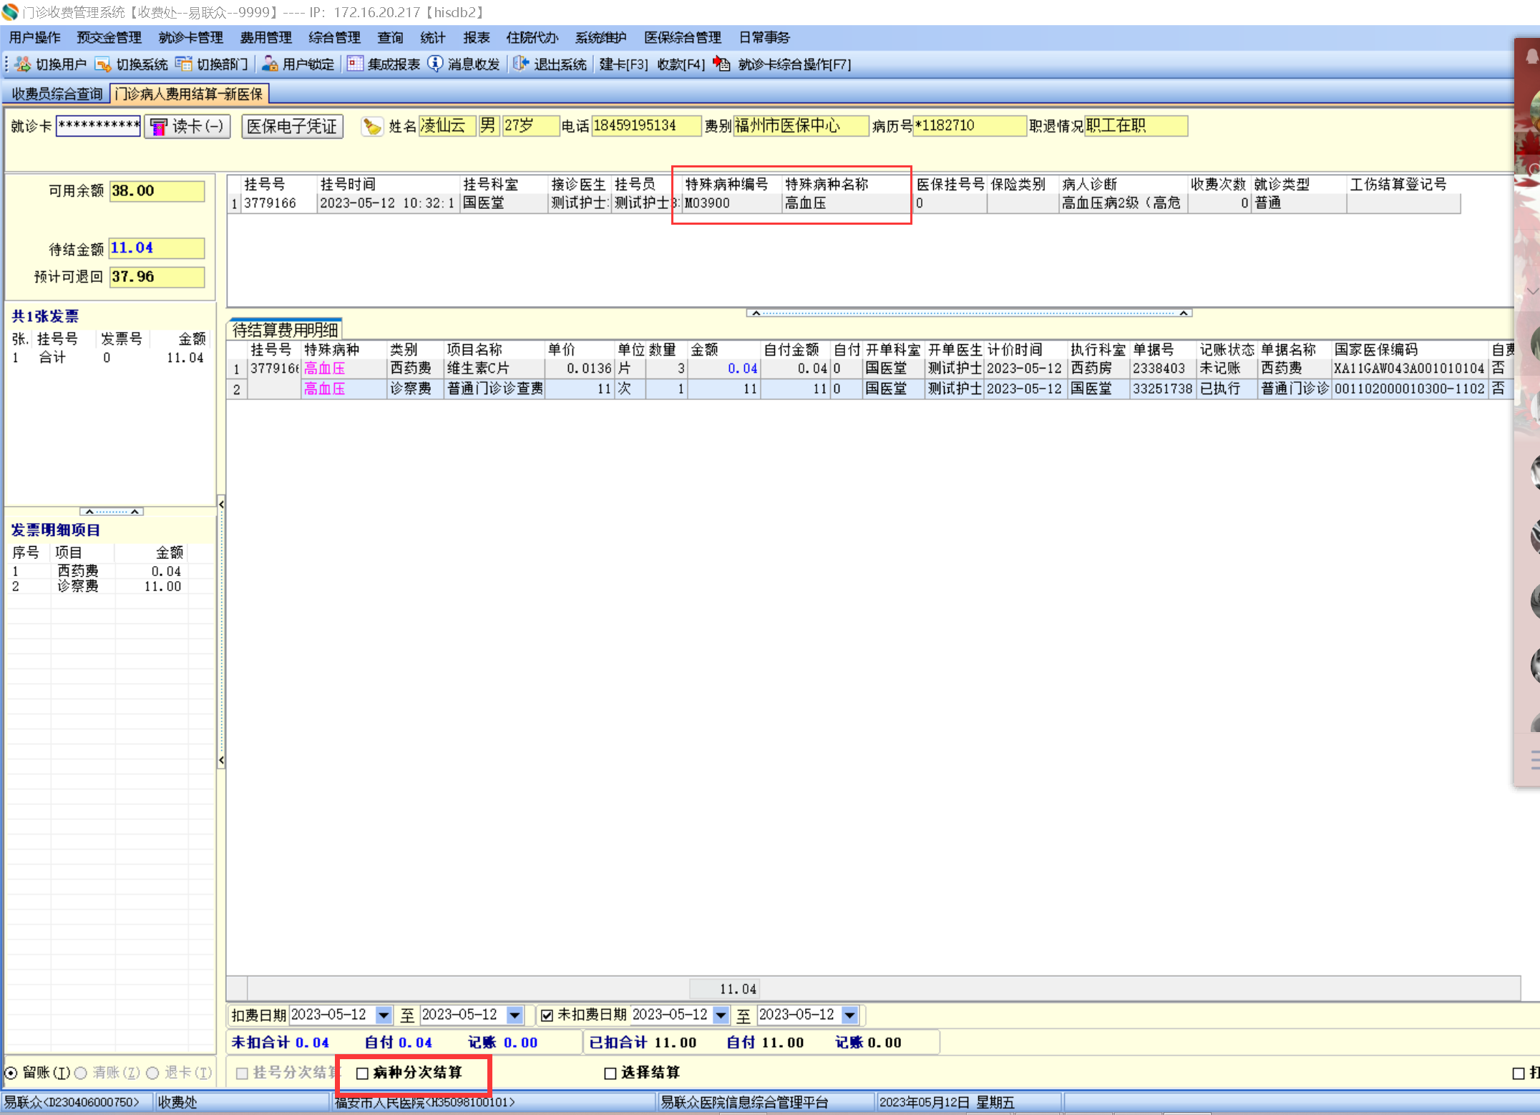The width and height of the screenshot is (1540, 1115).
Task: Uncheck the 未扣费日期 checkbox
Action: pyautogui.click(x=547, y=1015)
